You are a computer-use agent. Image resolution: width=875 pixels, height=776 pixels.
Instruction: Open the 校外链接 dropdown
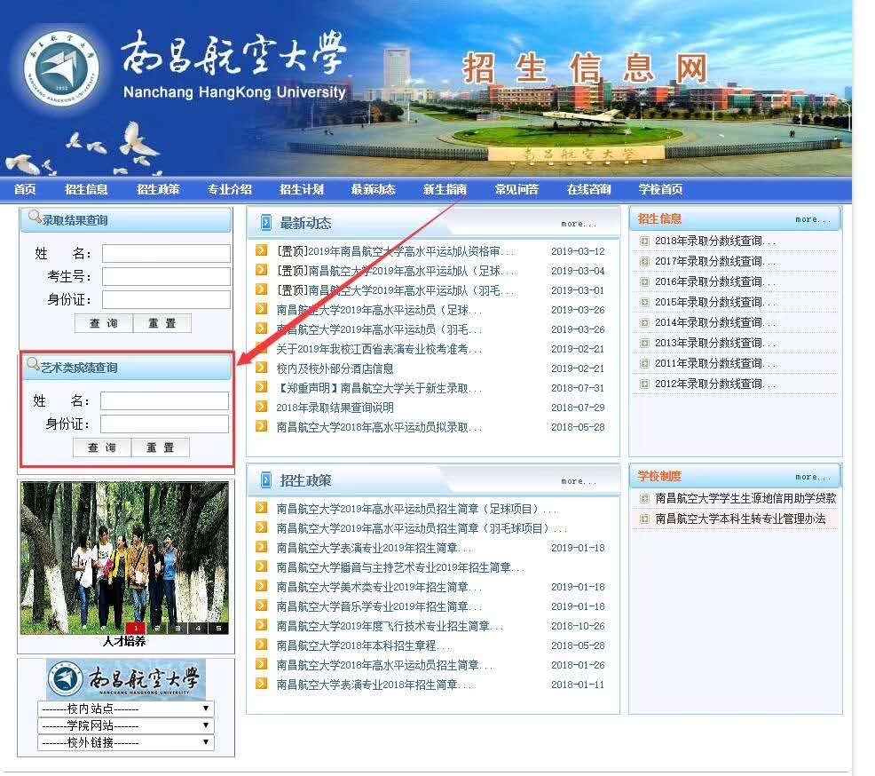click(126, 742)
